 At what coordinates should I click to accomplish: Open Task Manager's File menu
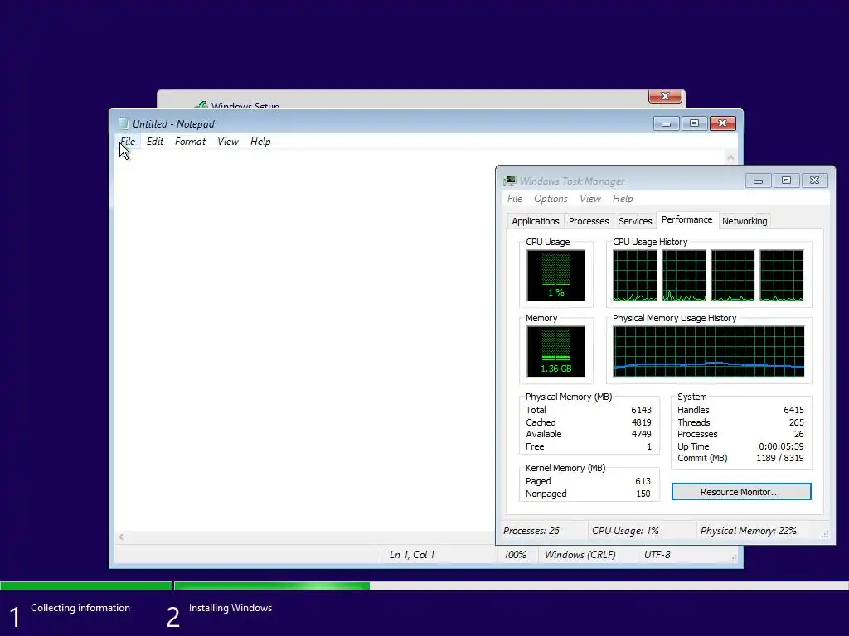[x=514, y=199]
